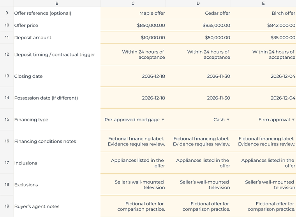This screenshot has width=296, height=217.
Task: Select the 'Cedar offer' cell
Action: [x=198, y=13]
